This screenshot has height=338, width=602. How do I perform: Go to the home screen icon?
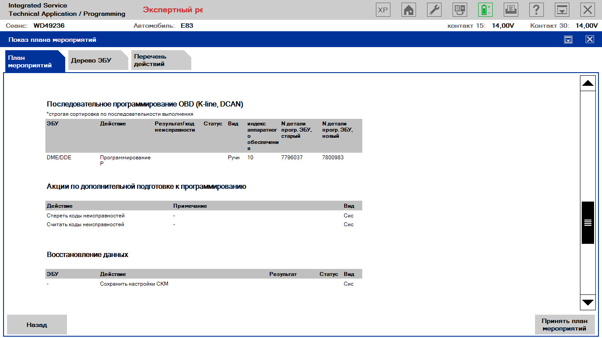409,10
